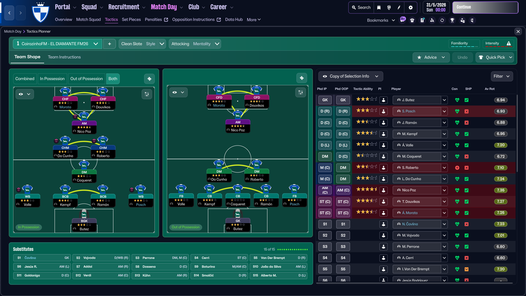
Task: Click the globe world icon
Action: pos(389,7)
